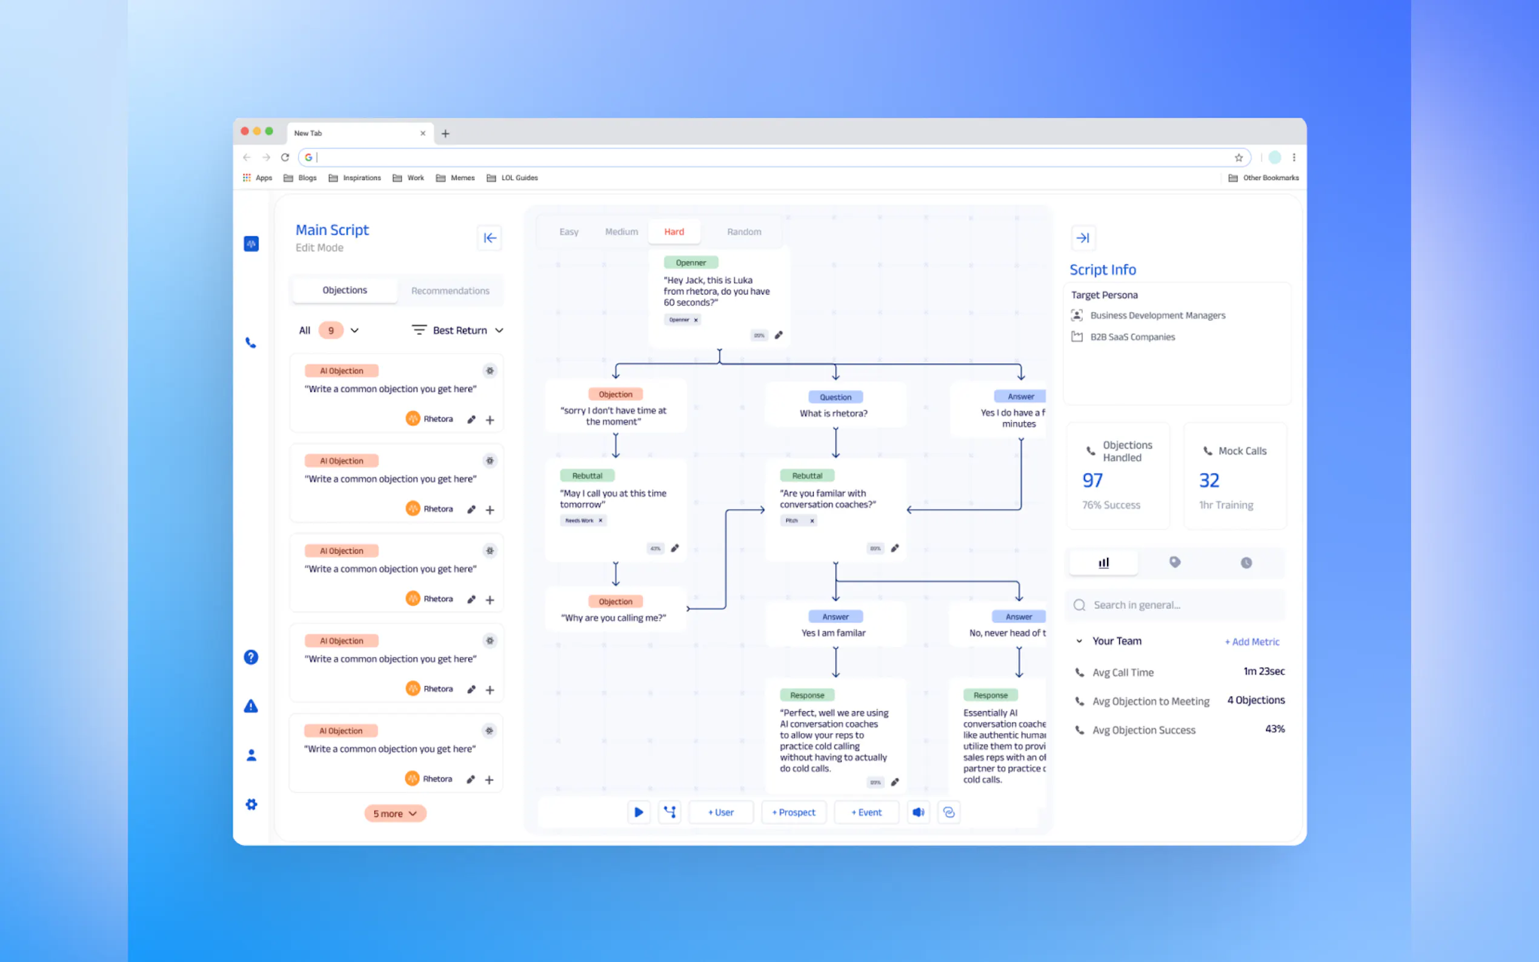Choose the Random difficulty option
Screen dimensions: 1539x962
pos(743,231)
